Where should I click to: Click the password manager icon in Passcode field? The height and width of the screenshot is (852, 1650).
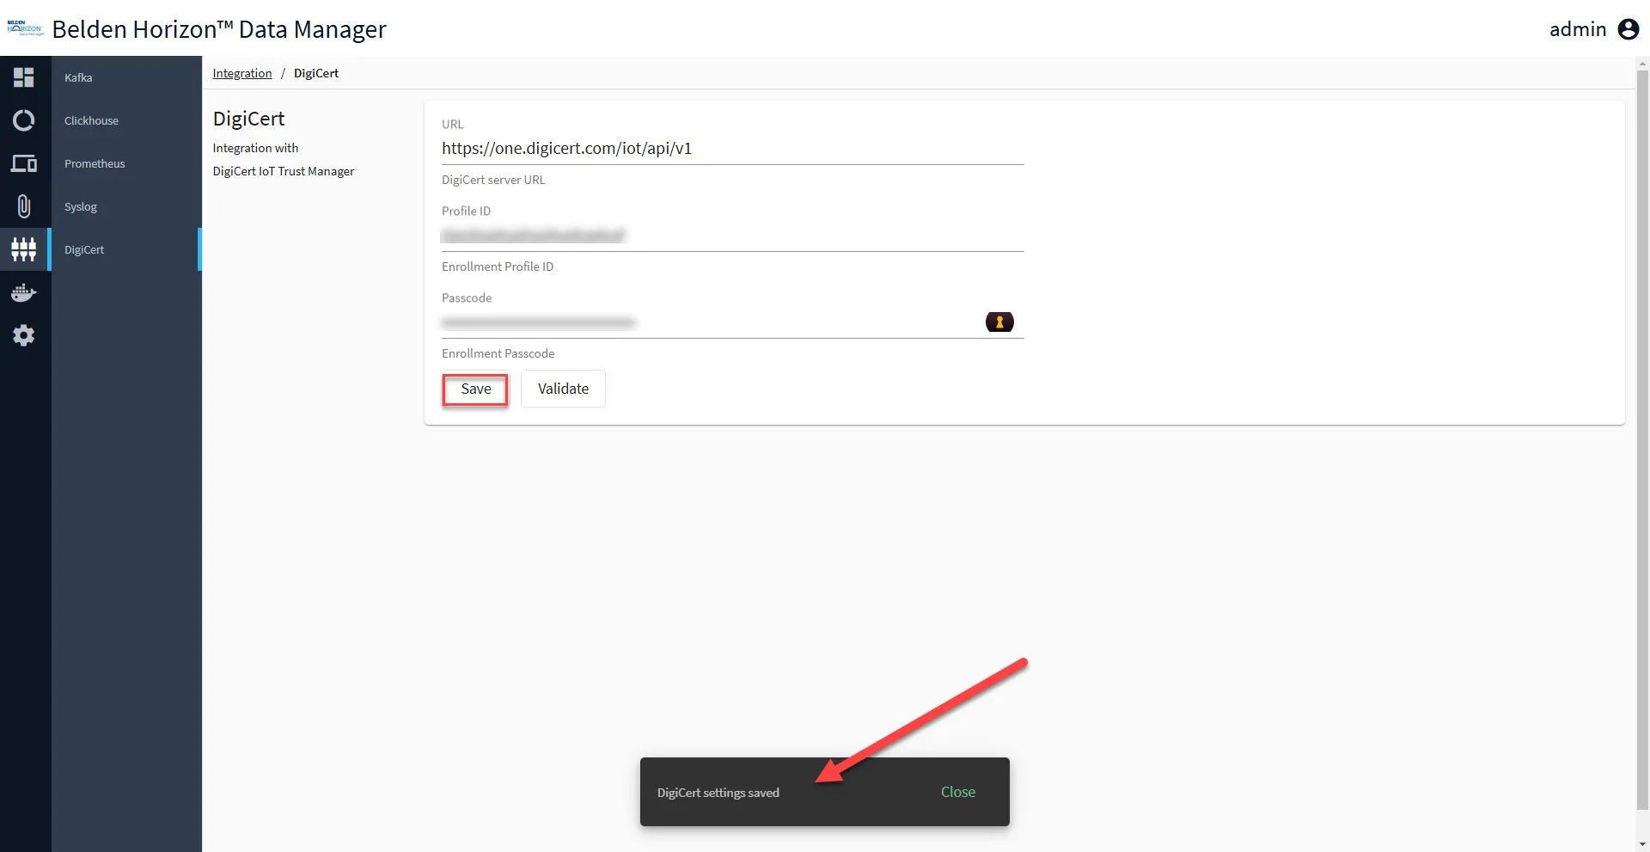999,322
